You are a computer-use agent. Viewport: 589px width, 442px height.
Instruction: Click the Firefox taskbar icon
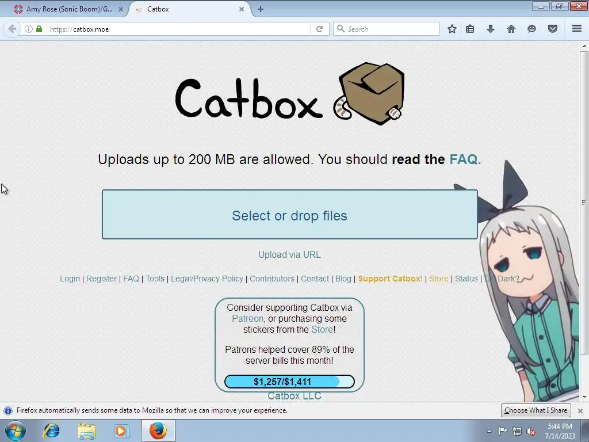point(158,430)
